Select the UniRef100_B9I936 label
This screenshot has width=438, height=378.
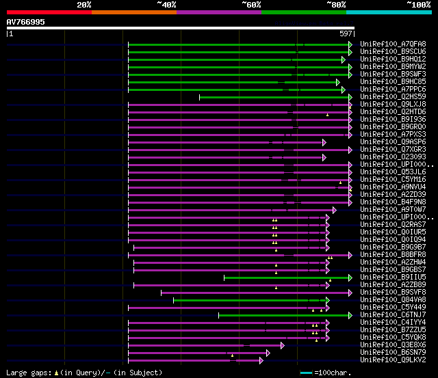tap(393, 120)
